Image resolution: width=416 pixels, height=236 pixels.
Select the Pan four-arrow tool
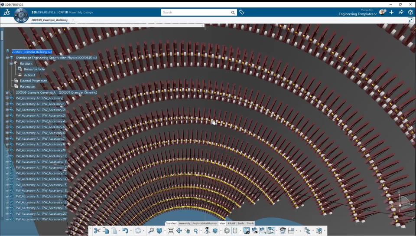coord(179,231)
